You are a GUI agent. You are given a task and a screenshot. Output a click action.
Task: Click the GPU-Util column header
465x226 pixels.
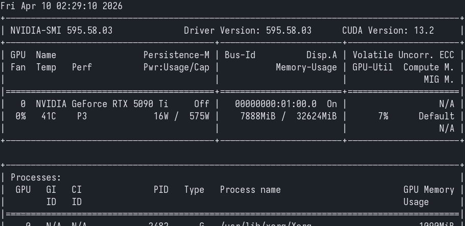pyautogui.click(x=373, y=67)
